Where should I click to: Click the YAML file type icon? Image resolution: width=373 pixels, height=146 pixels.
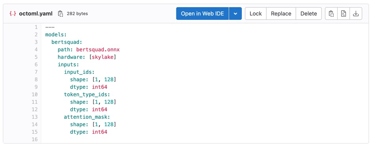click(x=13, y=13)
